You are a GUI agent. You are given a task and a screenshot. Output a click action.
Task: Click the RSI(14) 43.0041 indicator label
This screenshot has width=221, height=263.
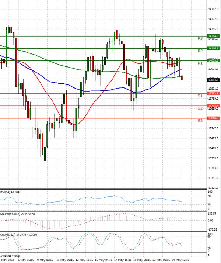click(x=11, y=192)
